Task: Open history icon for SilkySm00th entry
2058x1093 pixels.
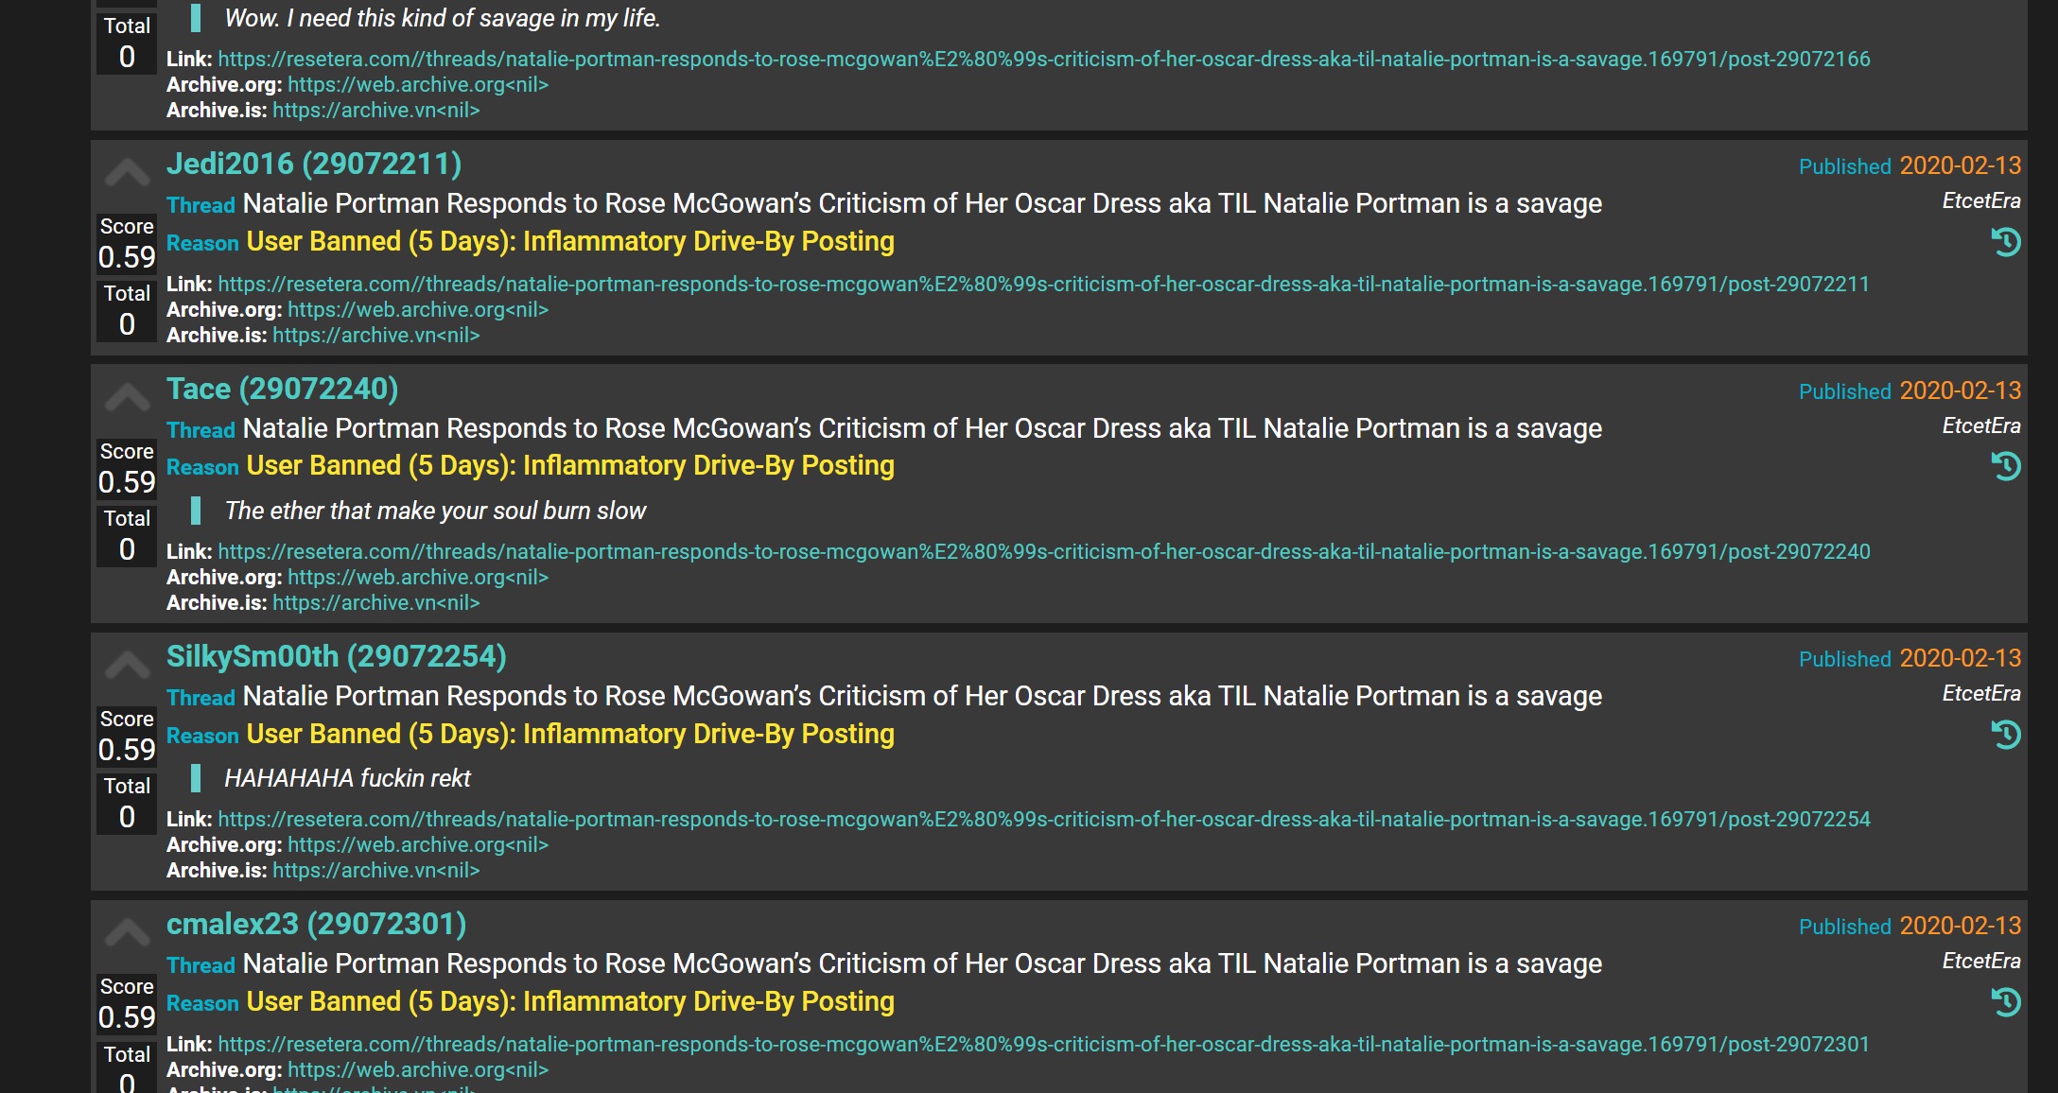Action: tap(2006, 735)
